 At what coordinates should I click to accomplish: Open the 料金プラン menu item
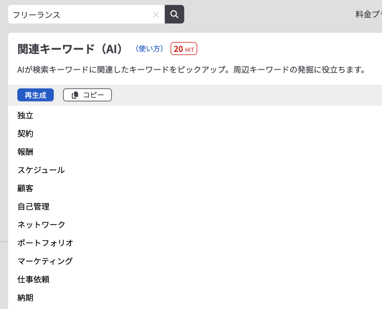tap(368, 15)
